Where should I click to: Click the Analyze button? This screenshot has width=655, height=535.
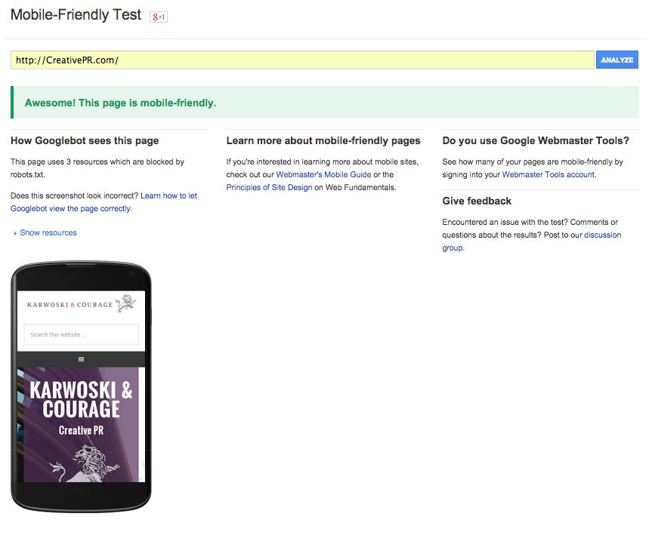[617, 60]
